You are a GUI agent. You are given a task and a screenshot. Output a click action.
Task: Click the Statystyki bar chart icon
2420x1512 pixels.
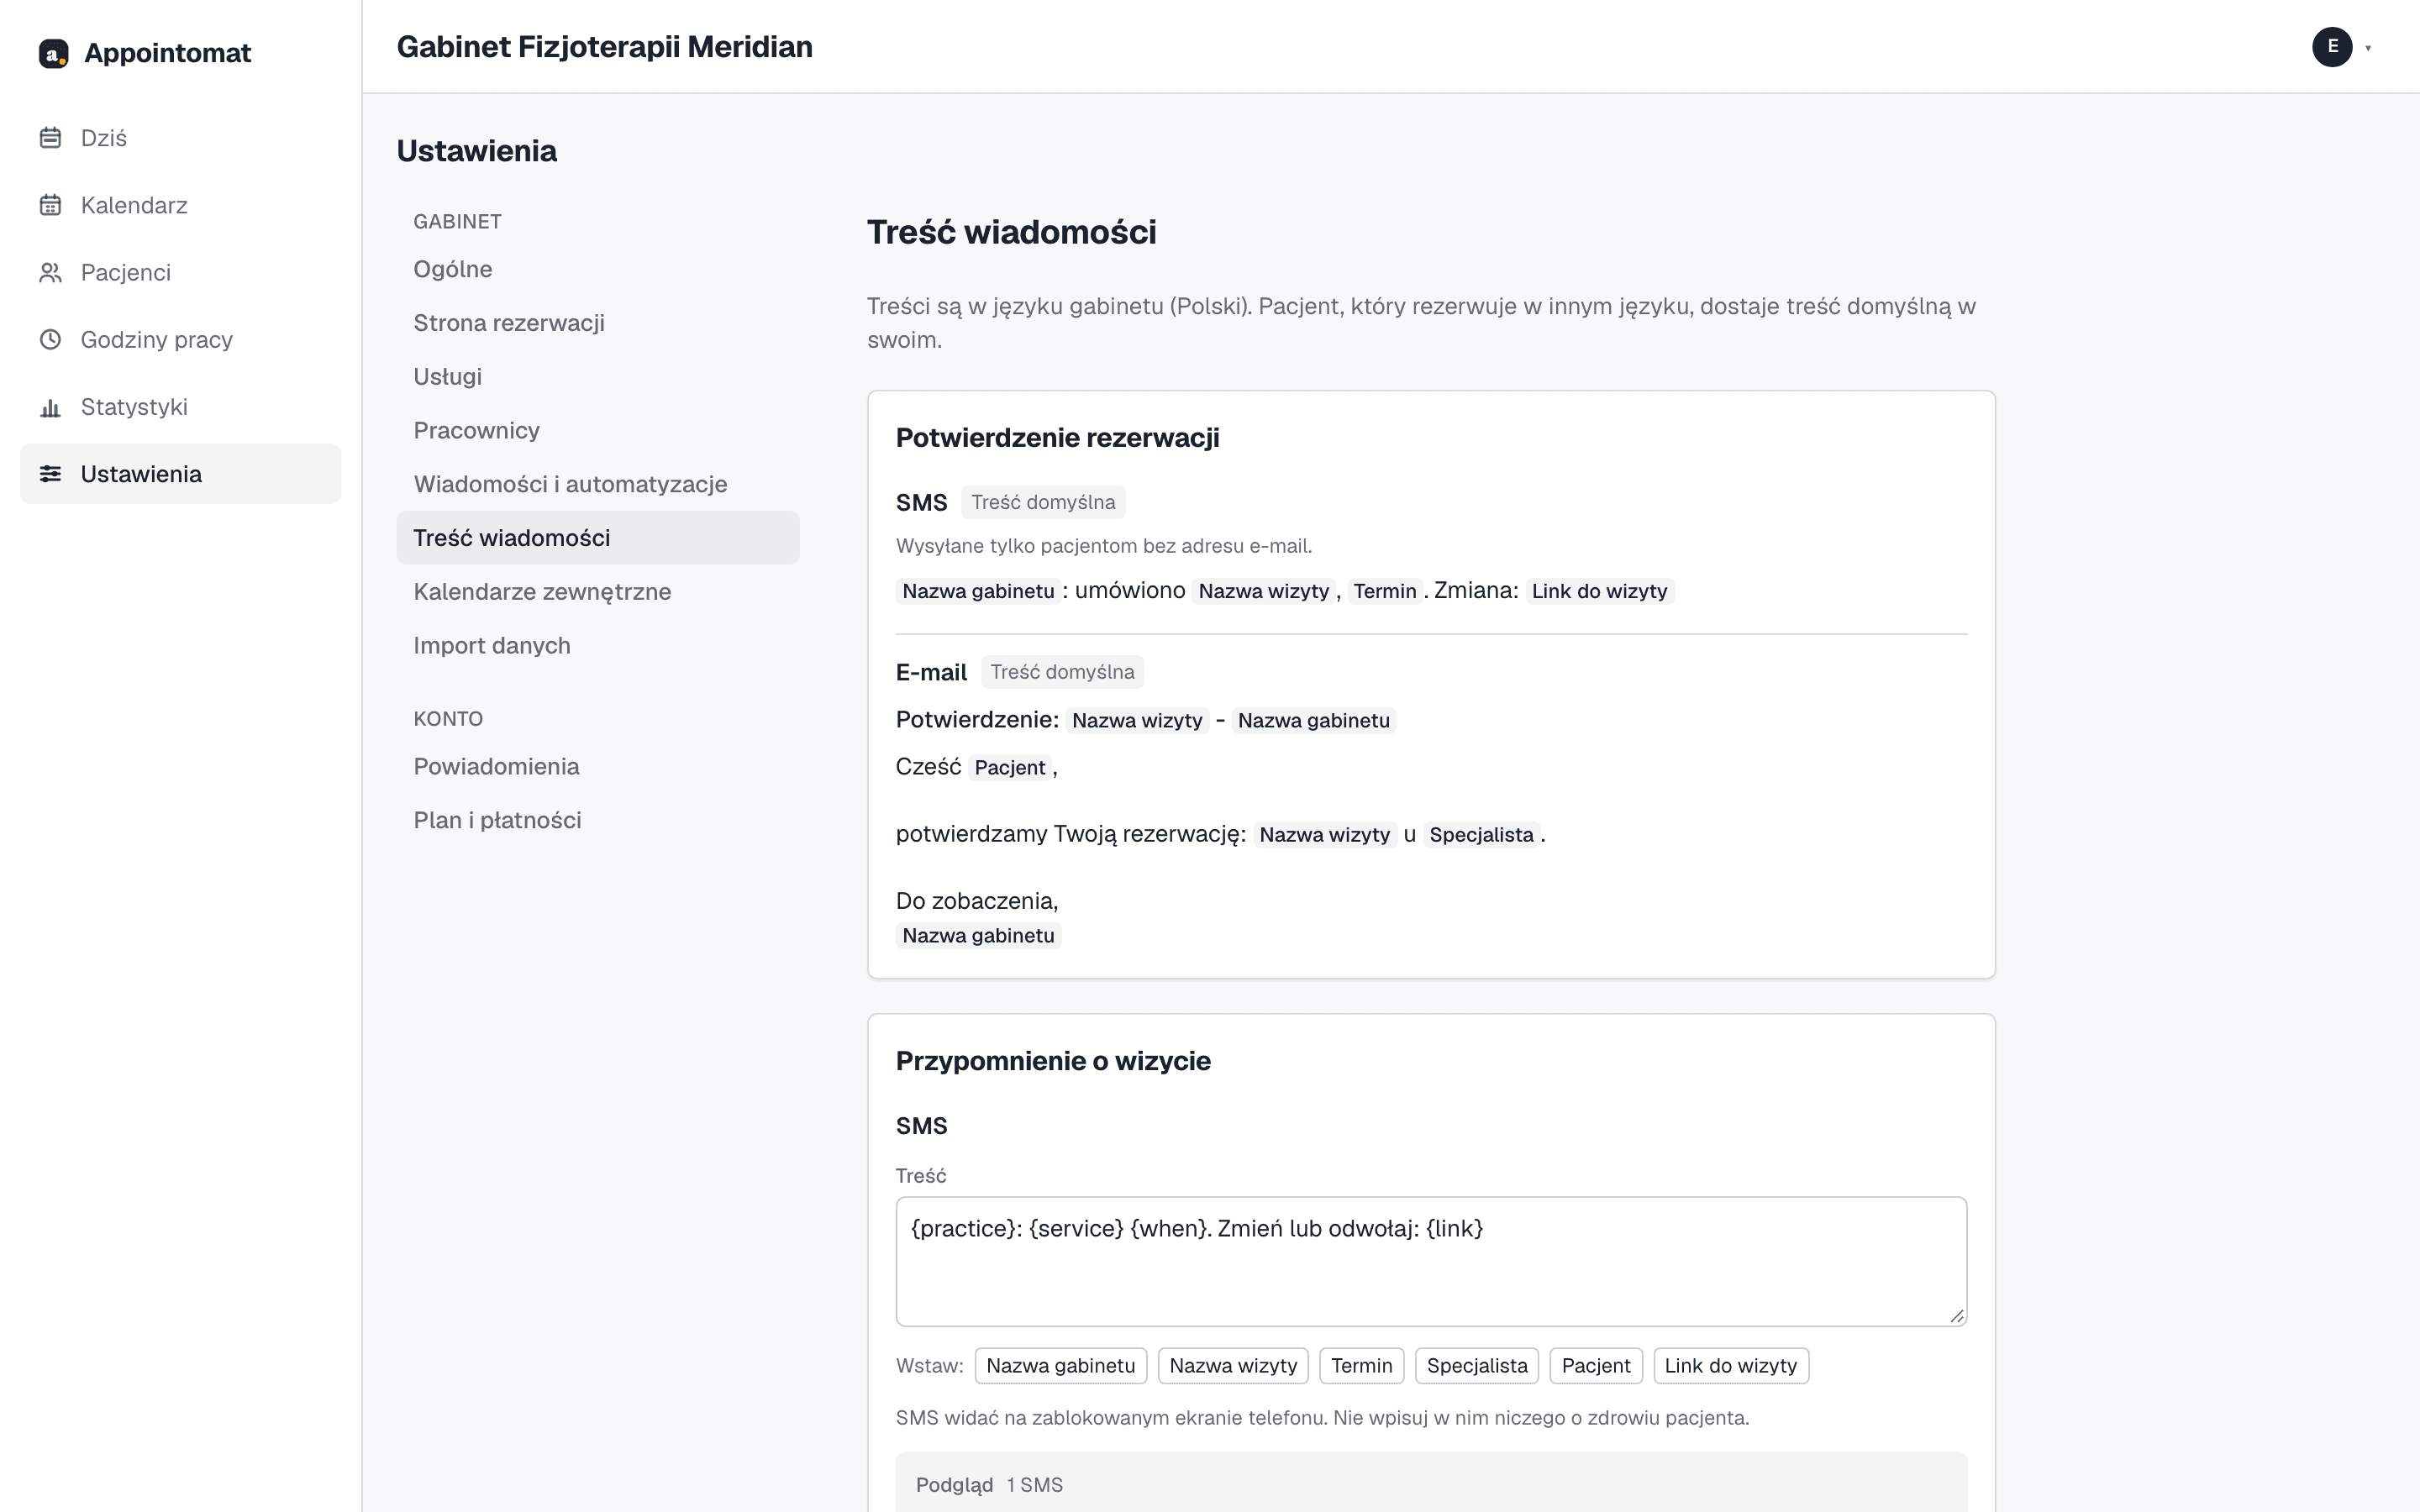tap(50, 407)
